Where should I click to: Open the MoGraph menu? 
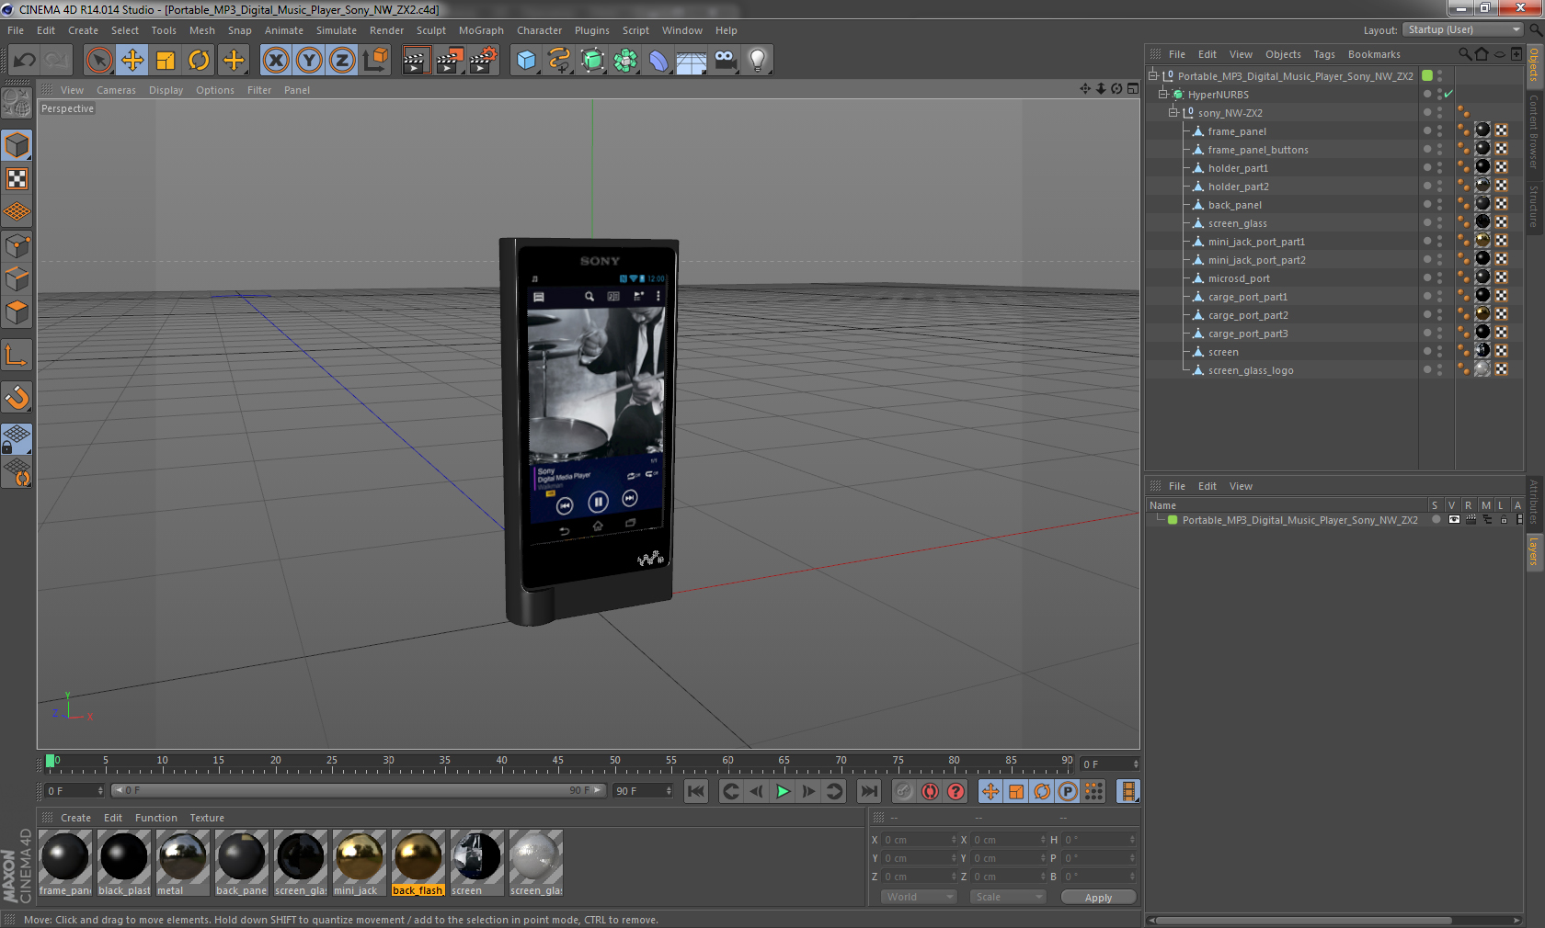pyautogui.click(x=481, y=30)
